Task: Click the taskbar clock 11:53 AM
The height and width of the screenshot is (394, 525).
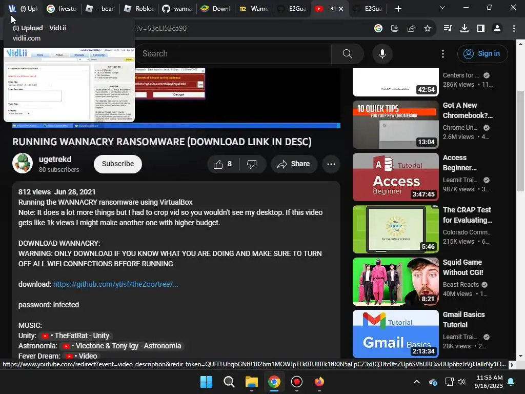Action: click(489, 382)
